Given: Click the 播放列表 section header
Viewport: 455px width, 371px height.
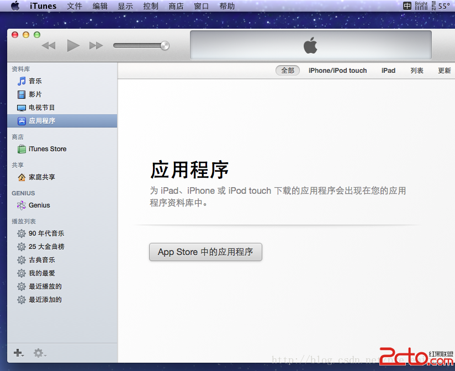Looking at the screenshot, I should point(24,221).
